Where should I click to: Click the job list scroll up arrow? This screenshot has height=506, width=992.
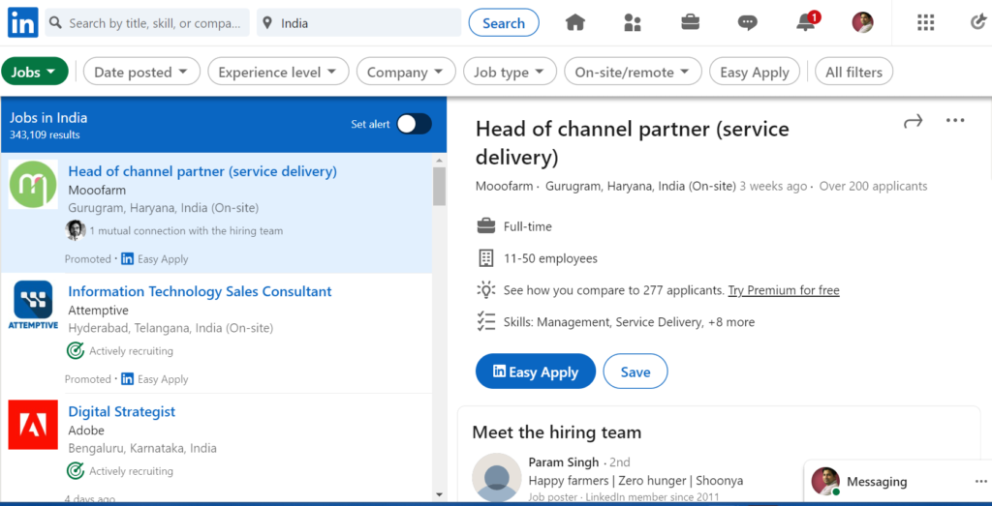click(x=439, y=161)
